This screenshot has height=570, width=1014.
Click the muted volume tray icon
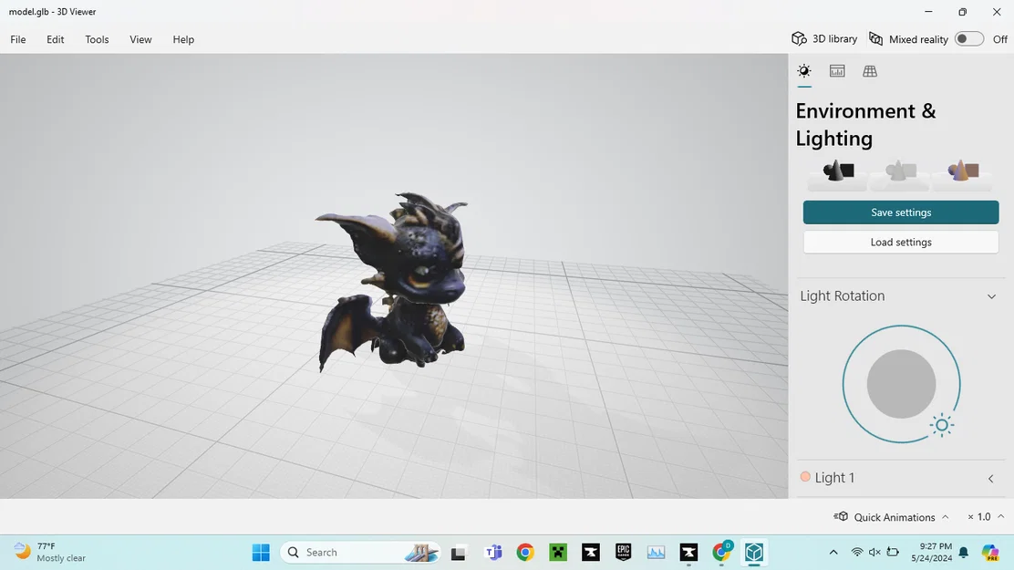point(874,553)
